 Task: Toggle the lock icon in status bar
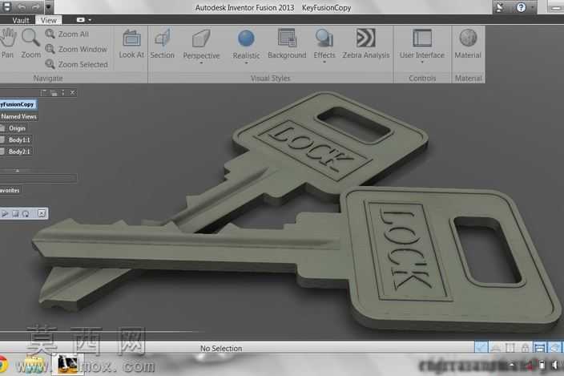tap(526, 348)
